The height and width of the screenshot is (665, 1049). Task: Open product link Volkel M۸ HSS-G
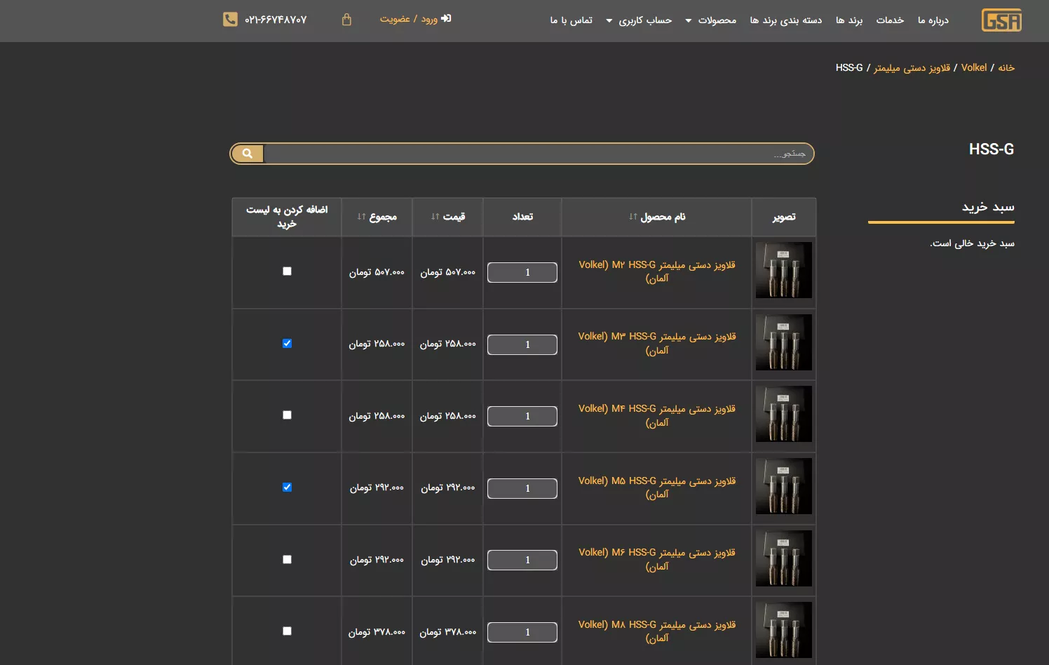click(x=657, y=631)
